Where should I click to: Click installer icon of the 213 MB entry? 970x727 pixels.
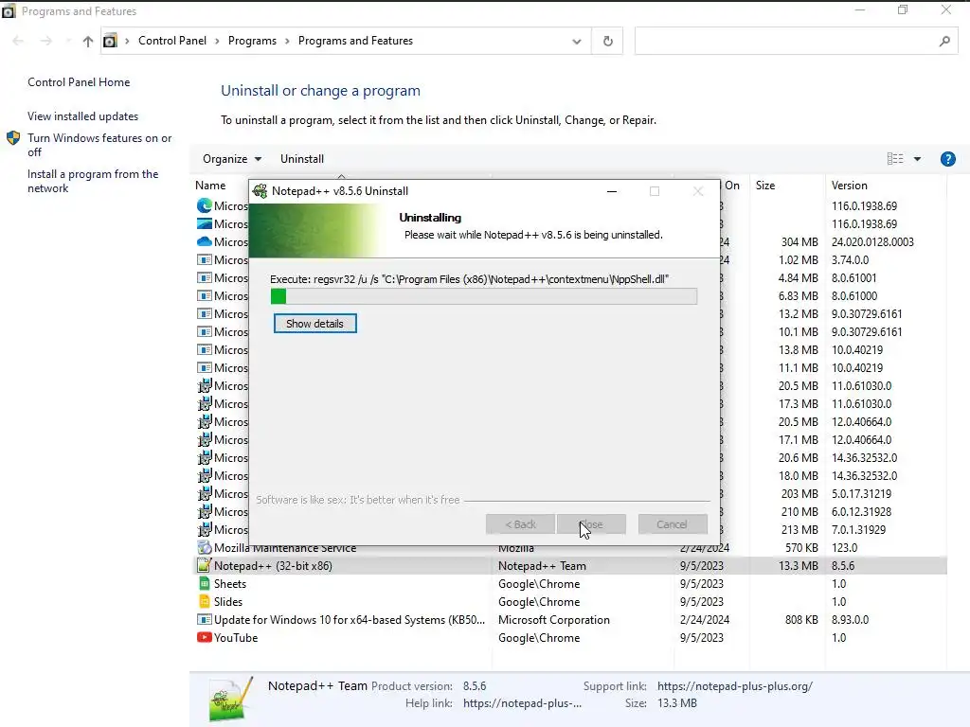click(205, 529)
